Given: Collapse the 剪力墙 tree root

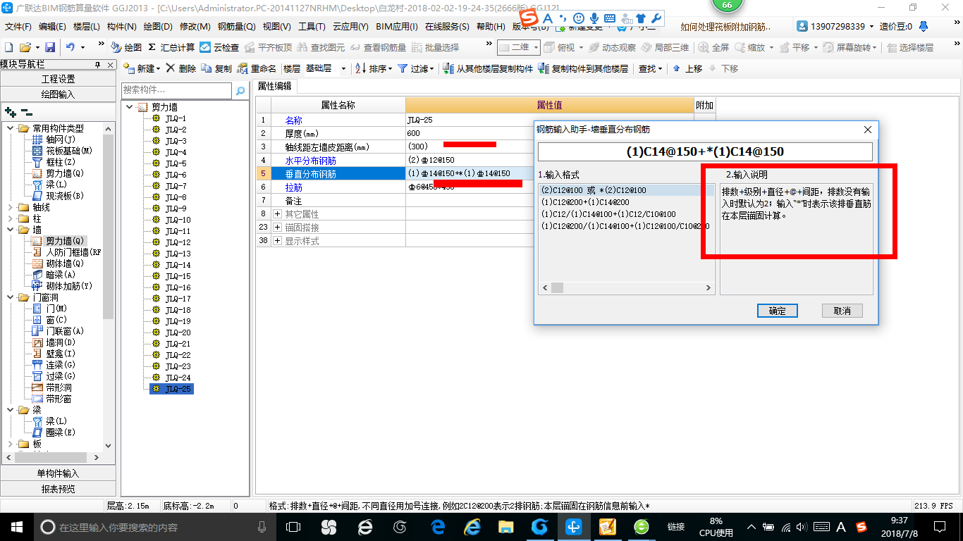Looking at the screenshot, I should point(129,107).
